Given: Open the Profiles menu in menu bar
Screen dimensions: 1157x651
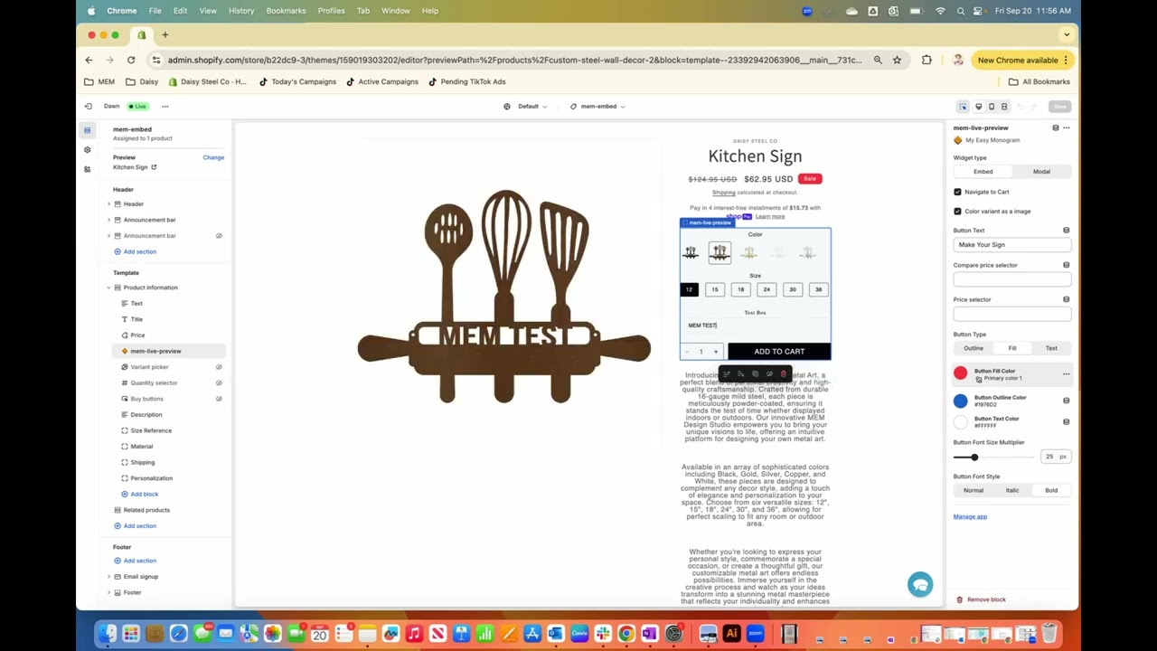Looking at the screenshot, I should (331, 11).
